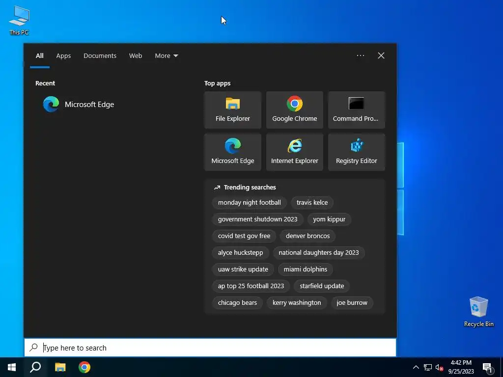
Task: Select This PC desktop icon
Action: (19, 21)
